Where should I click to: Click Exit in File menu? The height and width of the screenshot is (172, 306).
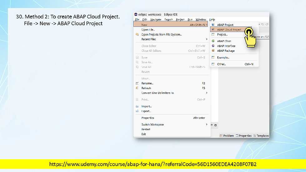[144, 134]
